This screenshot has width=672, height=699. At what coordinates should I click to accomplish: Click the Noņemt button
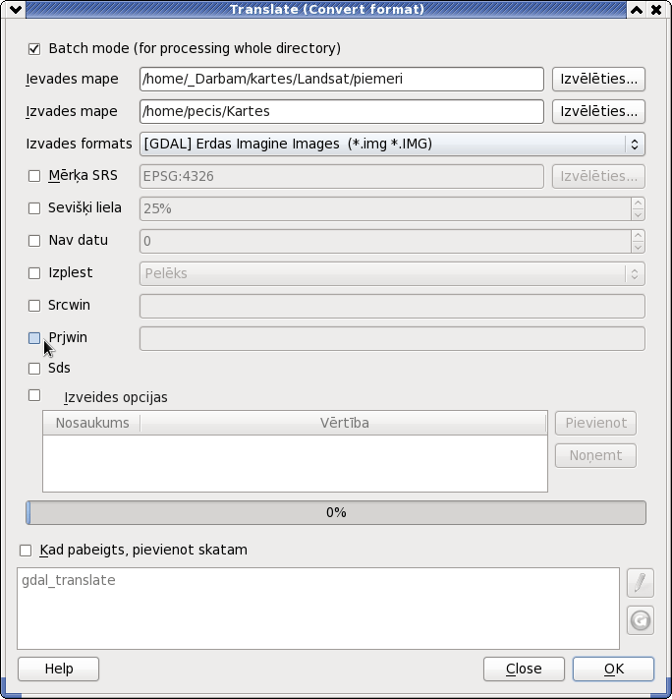coord(595,455)
